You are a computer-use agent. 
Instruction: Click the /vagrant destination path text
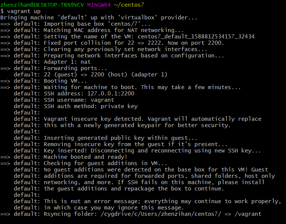[x=248, y=214]
